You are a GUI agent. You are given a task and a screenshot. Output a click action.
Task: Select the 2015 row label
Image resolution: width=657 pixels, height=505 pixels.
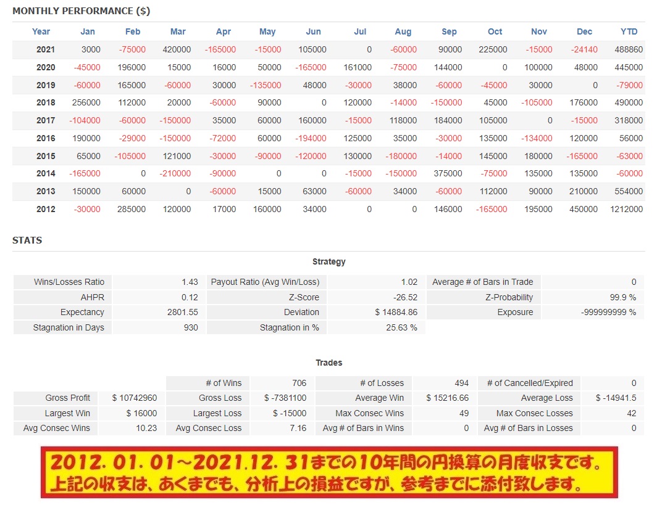[46, 157]
